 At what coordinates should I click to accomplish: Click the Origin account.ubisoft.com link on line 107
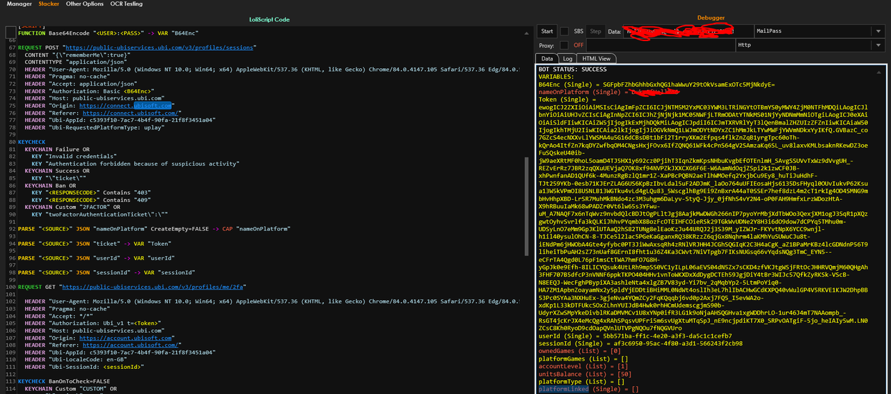(126, 337)
